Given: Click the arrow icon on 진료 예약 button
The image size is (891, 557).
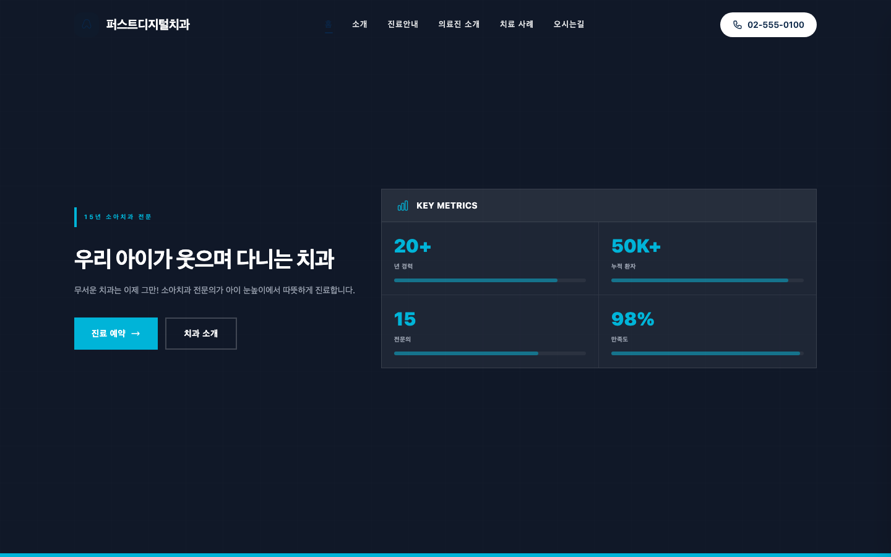Looking at the screenshot, I should point(136,334).
